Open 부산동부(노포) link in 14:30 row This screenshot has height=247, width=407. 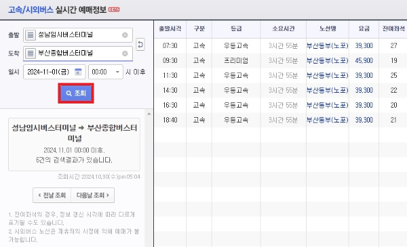tap(328, 91)
